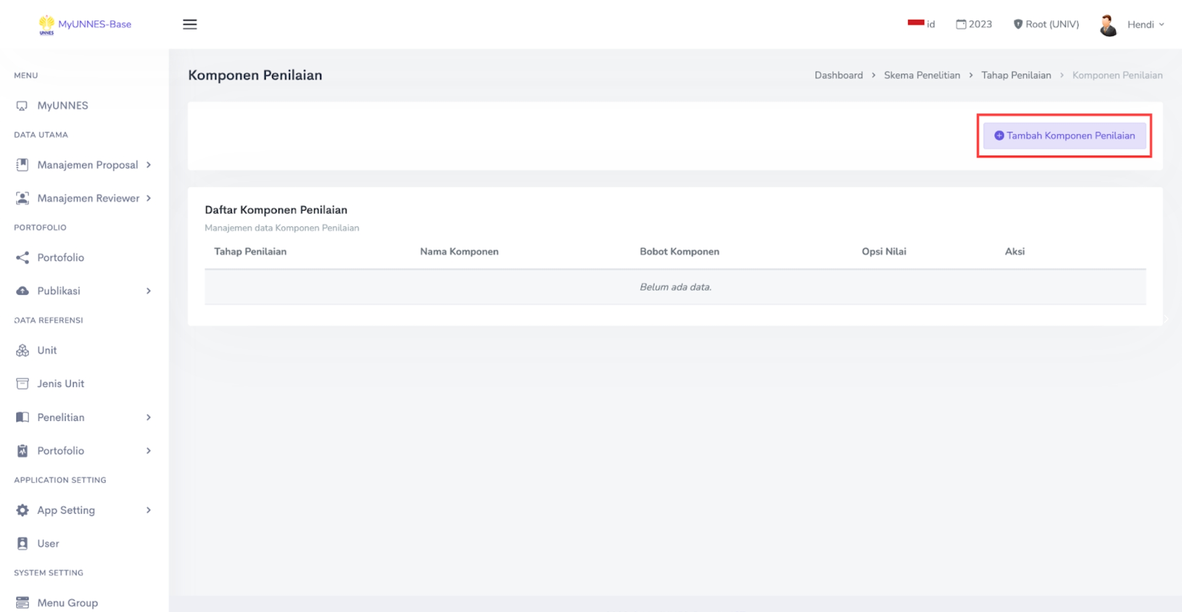Open the User menu item
Image resolution: width=1182 pixels, height=612 pixels.
point(48,543)
